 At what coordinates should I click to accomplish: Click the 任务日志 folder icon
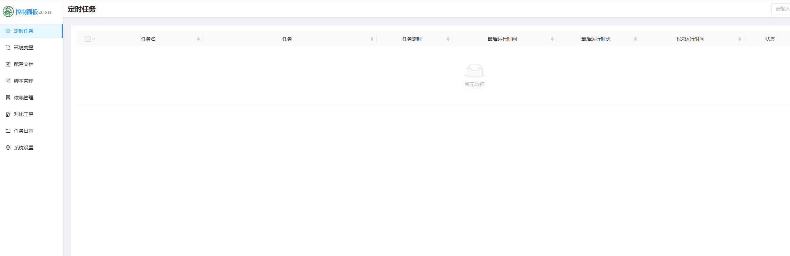[8, 131]
